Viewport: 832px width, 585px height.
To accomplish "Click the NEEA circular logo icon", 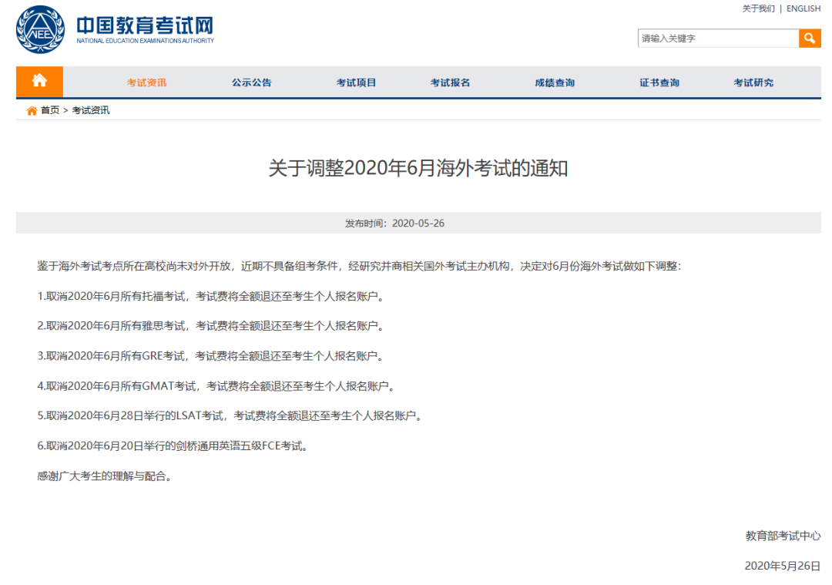I will point(42,30).
